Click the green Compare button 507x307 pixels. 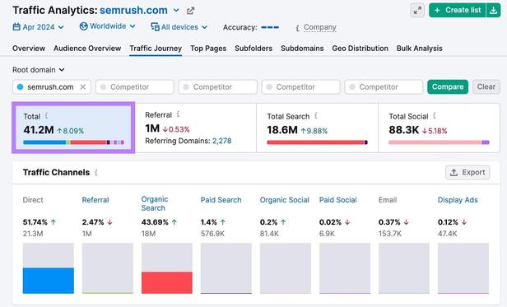[448, 86]
